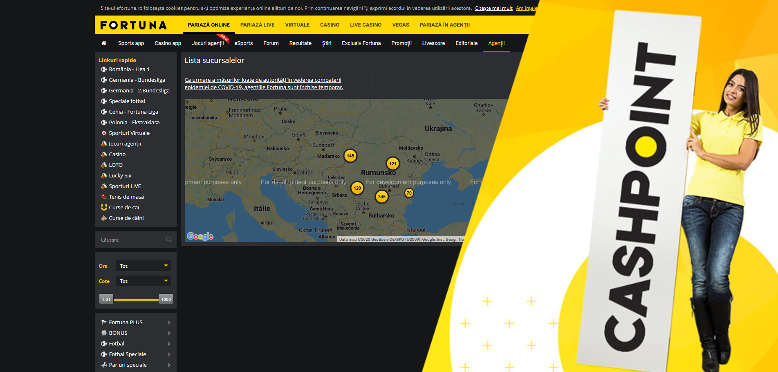
Task: Click ball icon beside Speciale fotbal
Action: 104,101
